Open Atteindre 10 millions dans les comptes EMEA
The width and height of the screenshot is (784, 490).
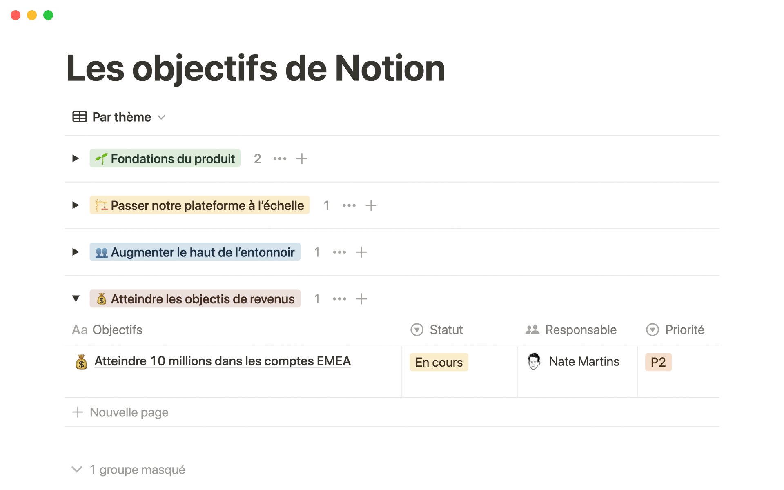222,361
